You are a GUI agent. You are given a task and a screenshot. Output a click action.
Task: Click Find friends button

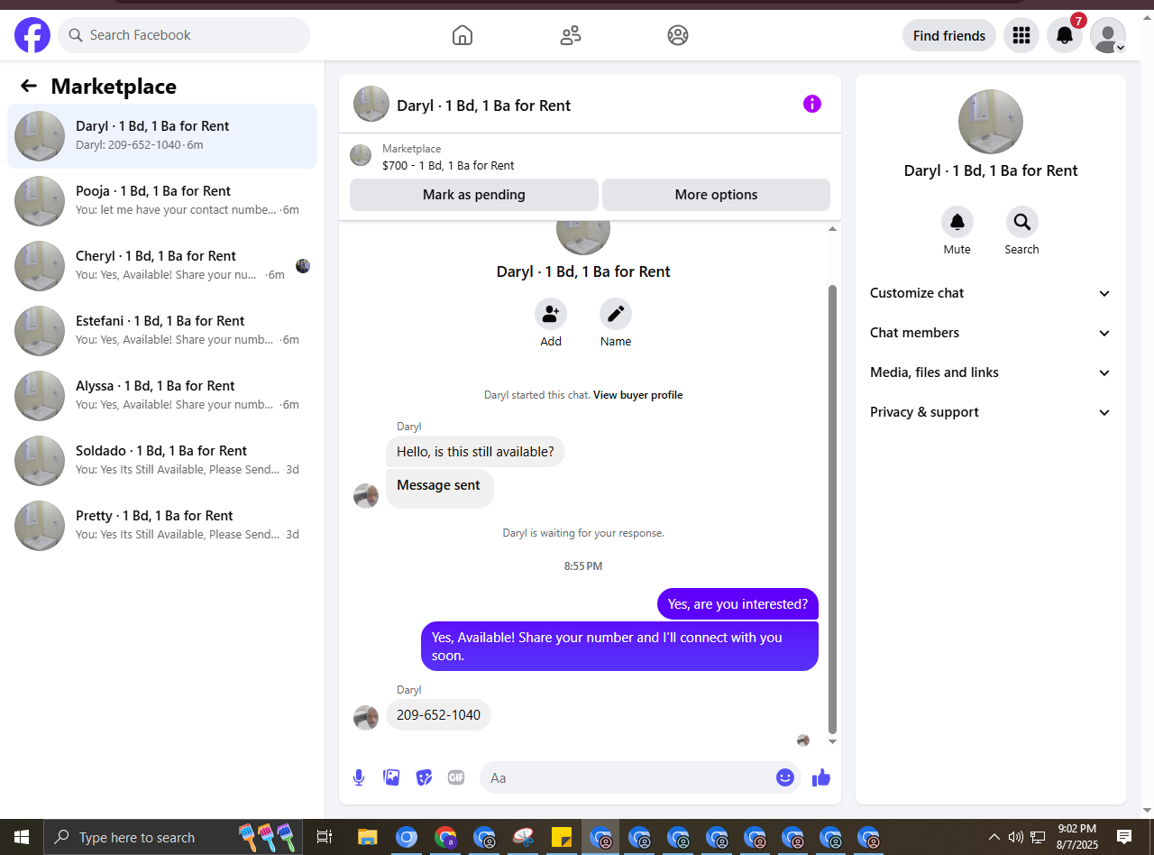click(949, 35)
